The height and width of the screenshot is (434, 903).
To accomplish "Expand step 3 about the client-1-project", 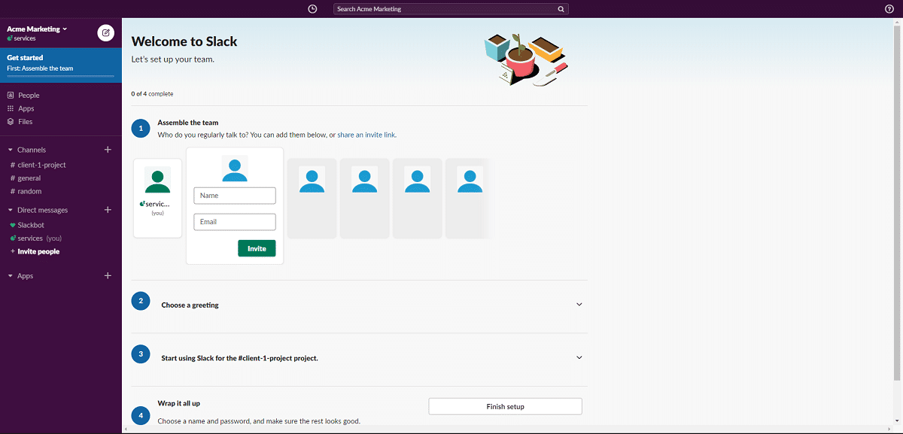I will (x=579, y=357).
